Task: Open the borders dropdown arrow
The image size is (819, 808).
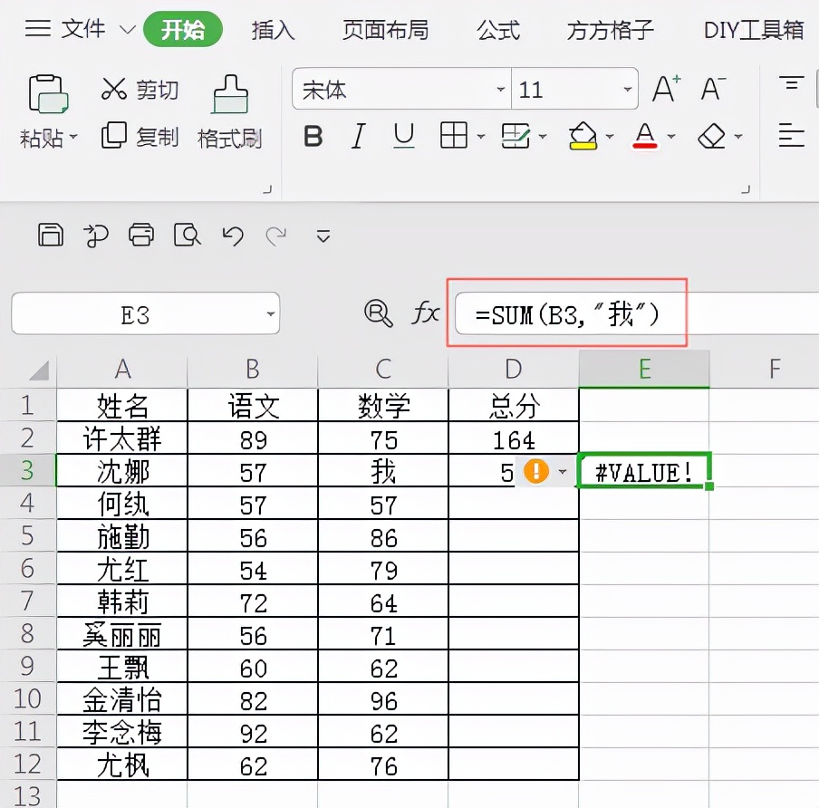Action: click(x=481, y=137)
